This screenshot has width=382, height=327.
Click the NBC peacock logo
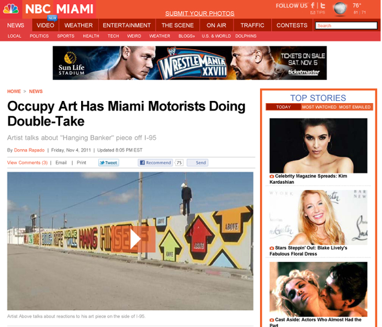pyautogui.click(x=10, y=9)
